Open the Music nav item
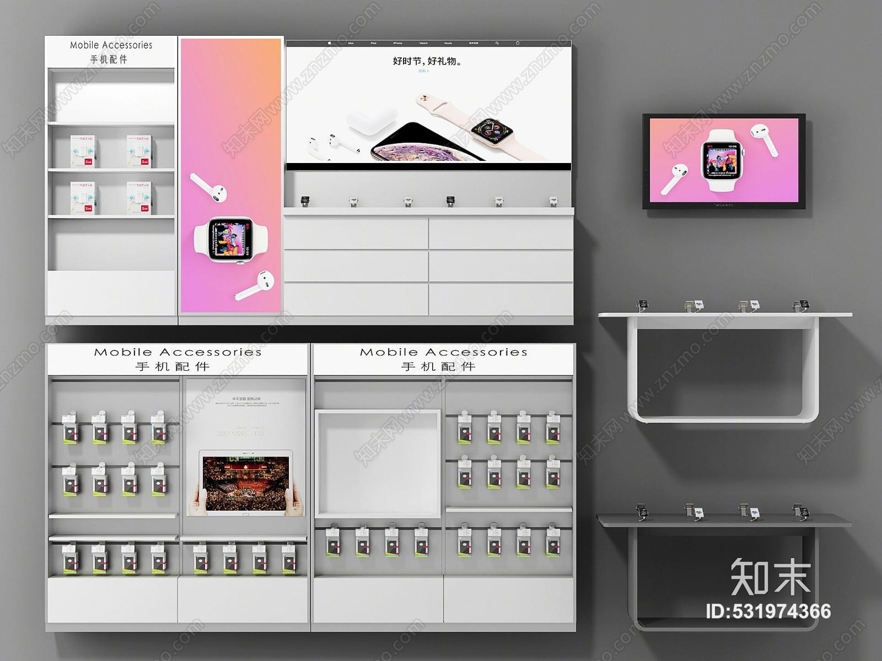 click(x=448, y=43)
